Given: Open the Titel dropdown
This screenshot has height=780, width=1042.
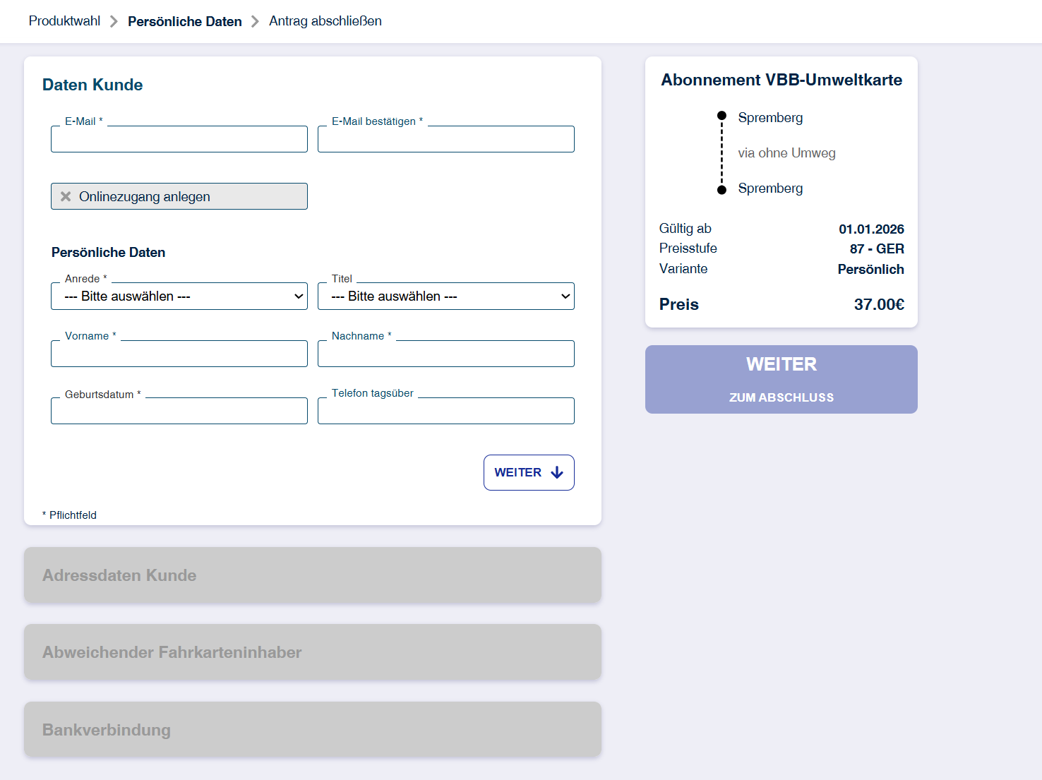Looking at the screenshot, I should coord(445,296).
